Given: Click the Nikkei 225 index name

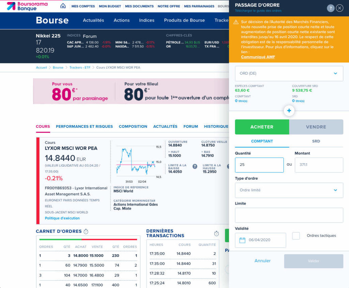Looking at the screenshot, I should [48, 36].
